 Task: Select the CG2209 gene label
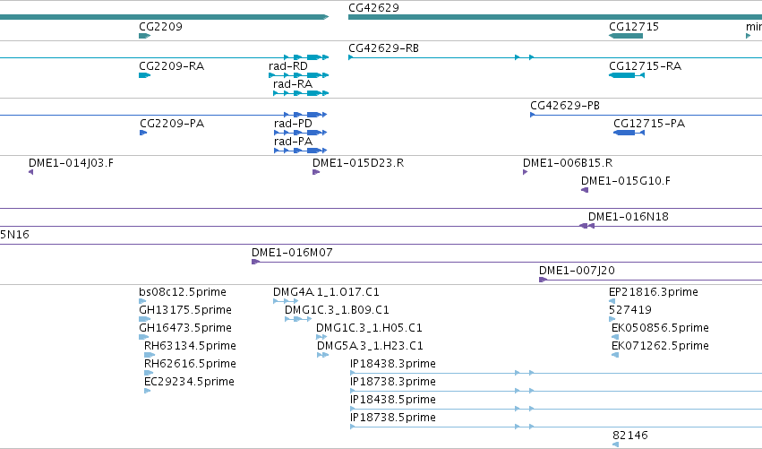click(x=161, y=26)
